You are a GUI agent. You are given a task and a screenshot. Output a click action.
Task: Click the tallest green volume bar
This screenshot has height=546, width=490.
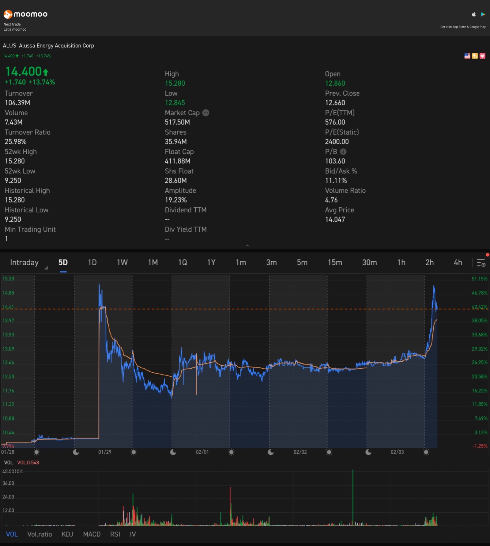pos(353,497)
